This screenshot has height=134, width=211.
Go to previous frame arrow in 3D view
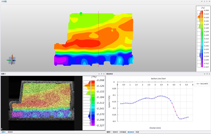tap(204, 1)
